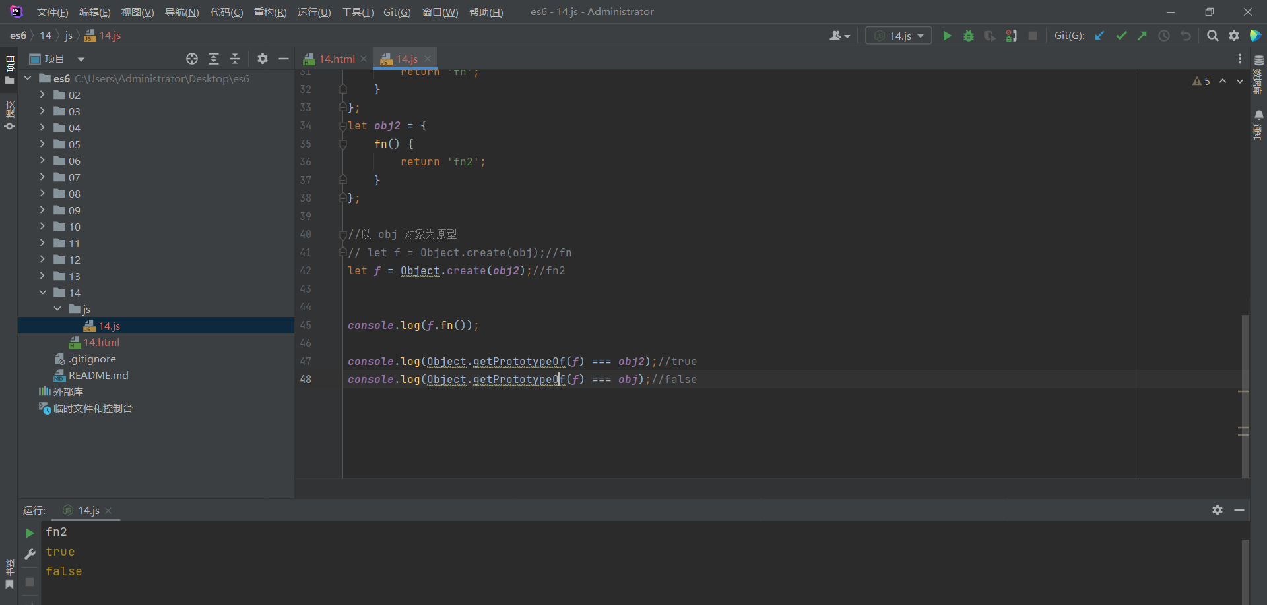Run the 14.js configuration
This screenshot has width=1267, height=605.
pos(947,36)
